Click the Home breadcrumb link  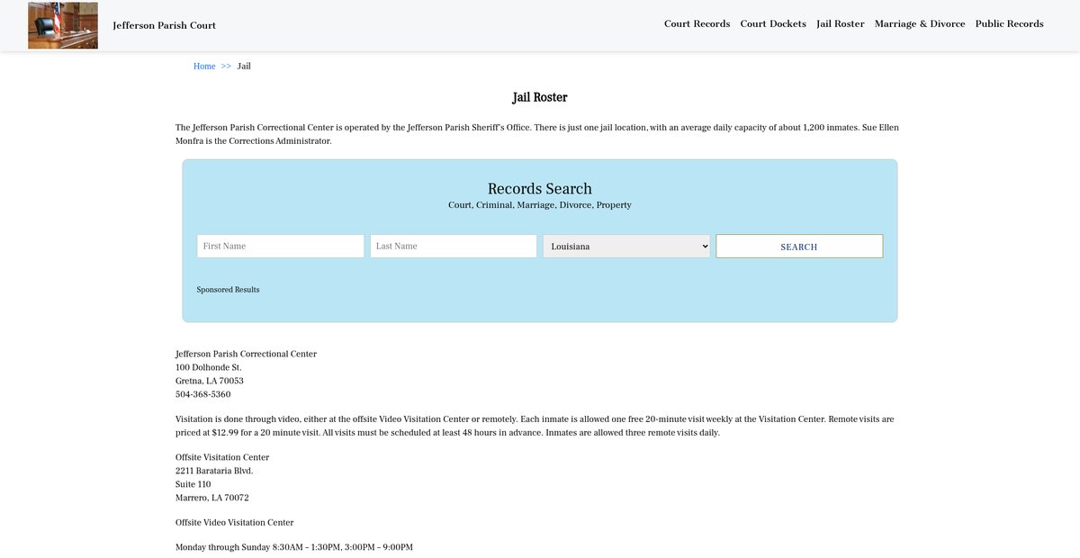(204, 67)
